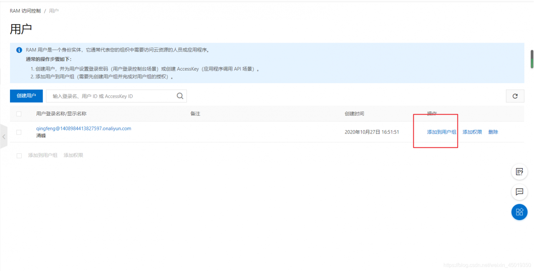Check the checkbox next to user 清峰
The height and width of the screenshot is (271, 534).
19,132
